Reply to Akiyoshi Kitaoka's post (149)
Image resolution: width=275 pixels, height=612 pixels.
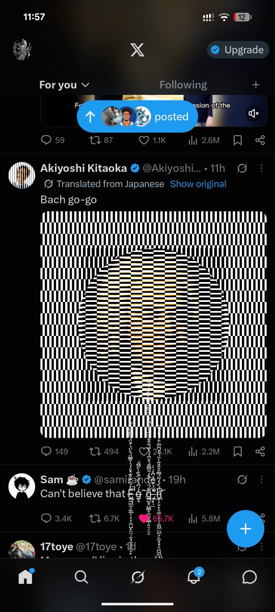pos(54,451)
